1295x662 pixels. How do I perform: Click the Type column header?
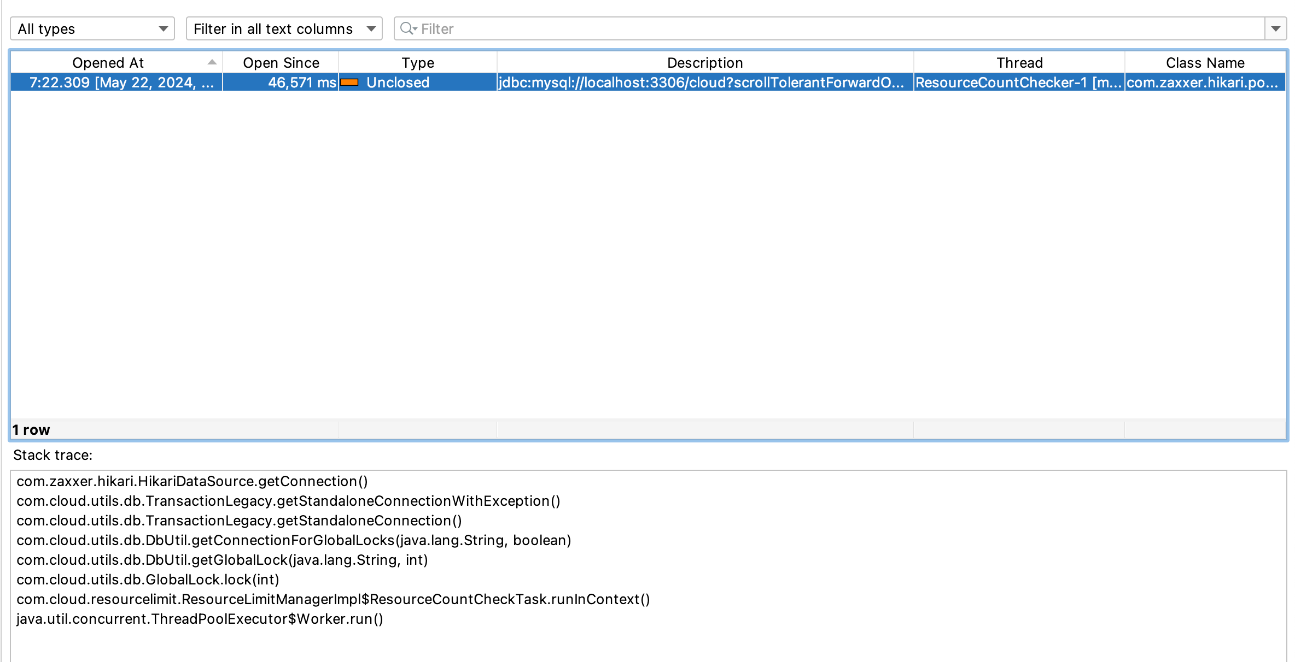pyautogui.click(x=418, y=63)
